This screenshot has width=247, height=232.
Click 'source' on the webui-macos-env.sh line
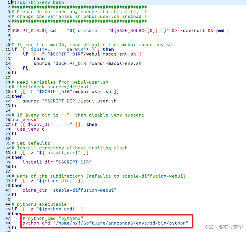coord(42,64)
